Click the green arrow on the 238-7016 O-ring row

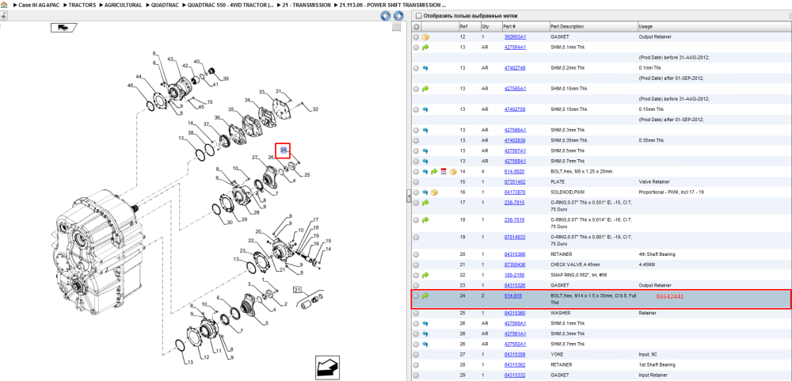click(425, 220)
